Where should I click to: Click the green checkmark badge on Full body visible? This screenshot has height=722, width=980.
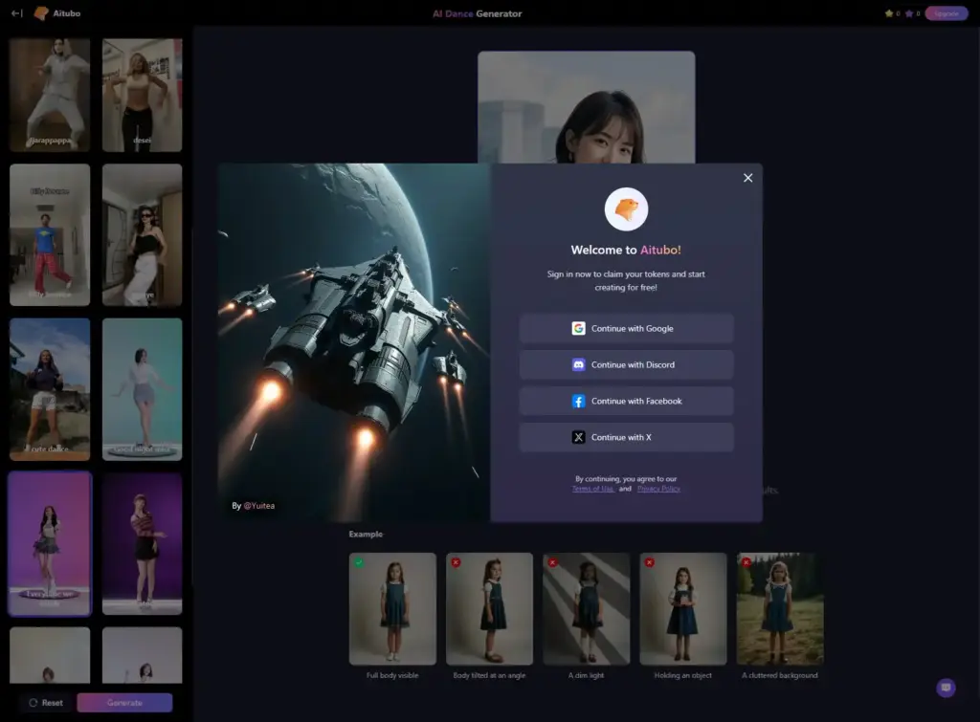[x=359, y=562]
